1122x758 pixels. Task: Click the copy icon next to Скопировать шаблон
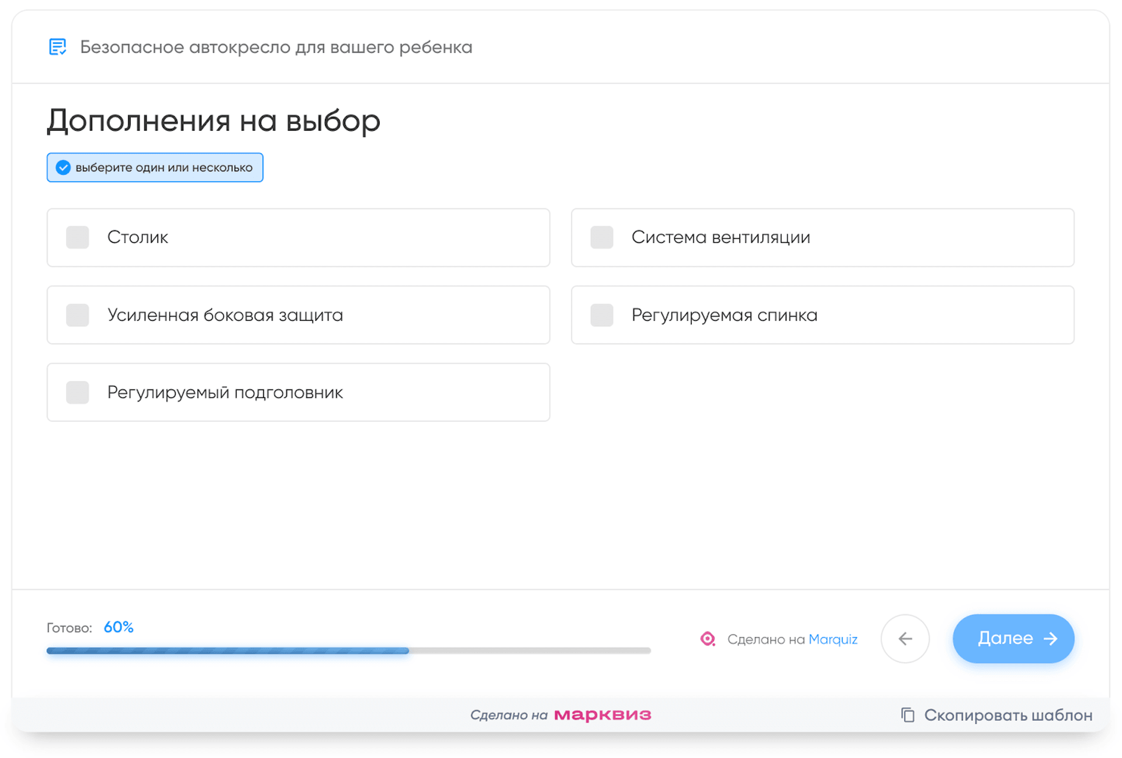[907, 715]
